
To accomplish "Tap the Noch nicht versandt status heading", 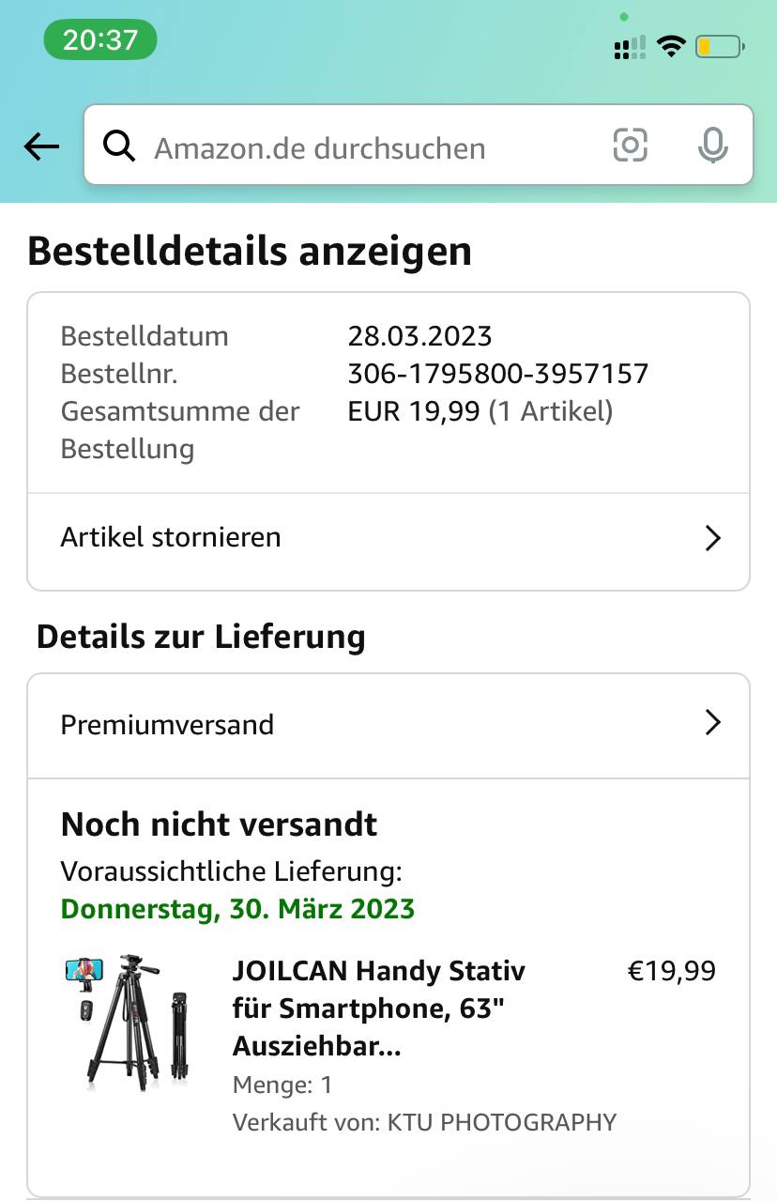I will (219, 824).
